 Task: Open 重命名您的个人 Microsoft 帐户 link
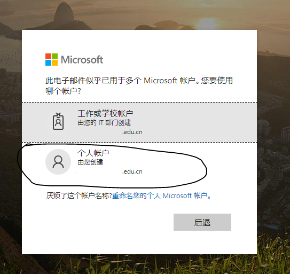(x=162, y=195)
